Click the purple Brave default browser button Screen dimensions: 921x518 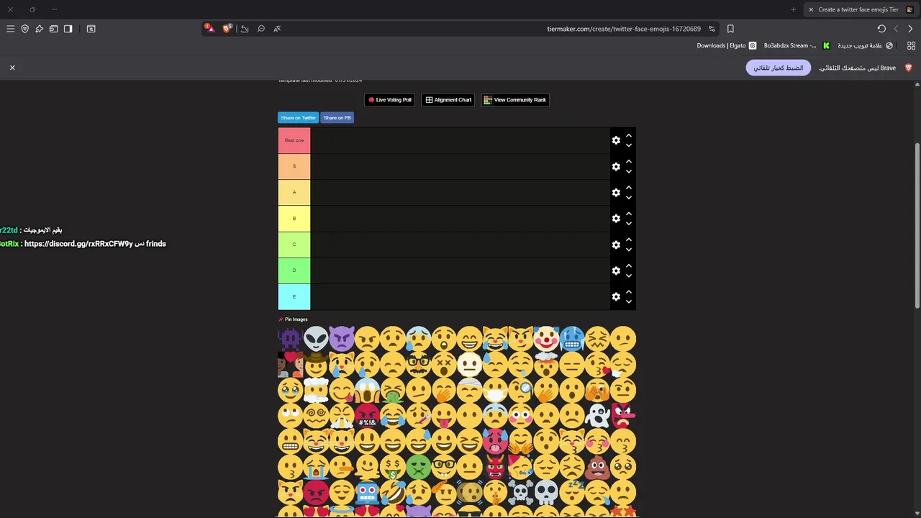click(779, 68)
